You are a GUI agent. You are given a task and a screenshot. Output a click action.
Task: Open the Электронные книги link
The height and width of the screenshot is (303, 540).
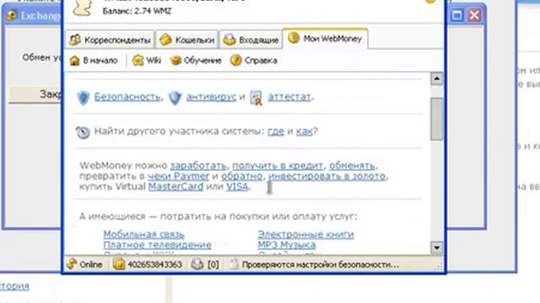coord(305,235)
